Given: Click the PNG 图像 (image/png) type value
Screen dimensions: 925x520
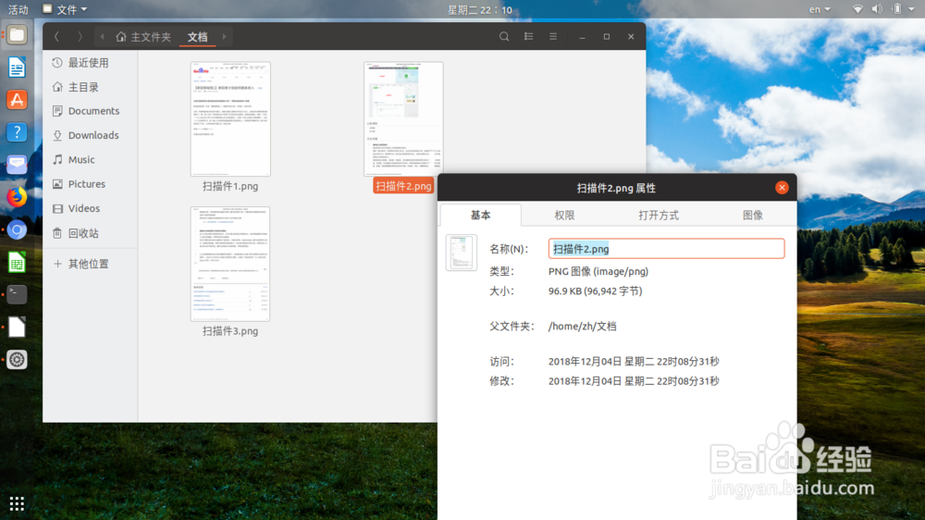Looking at the screenshot, I should coord(598,271).
